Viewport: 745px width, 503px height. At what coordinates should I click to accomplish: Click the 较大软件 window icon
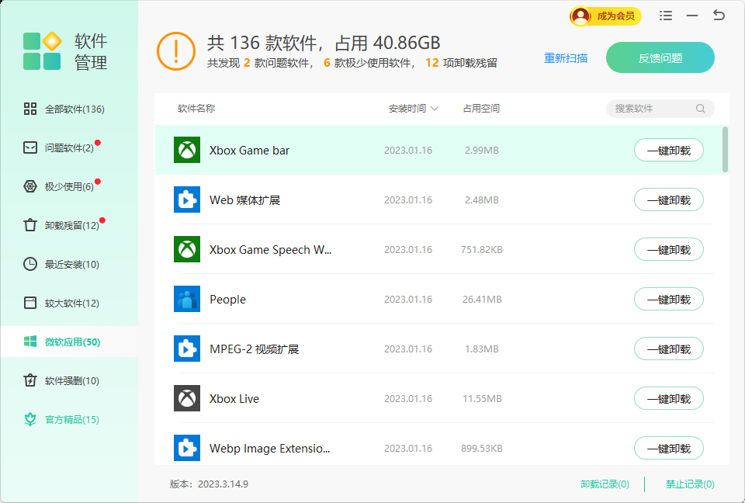[30, 303]
